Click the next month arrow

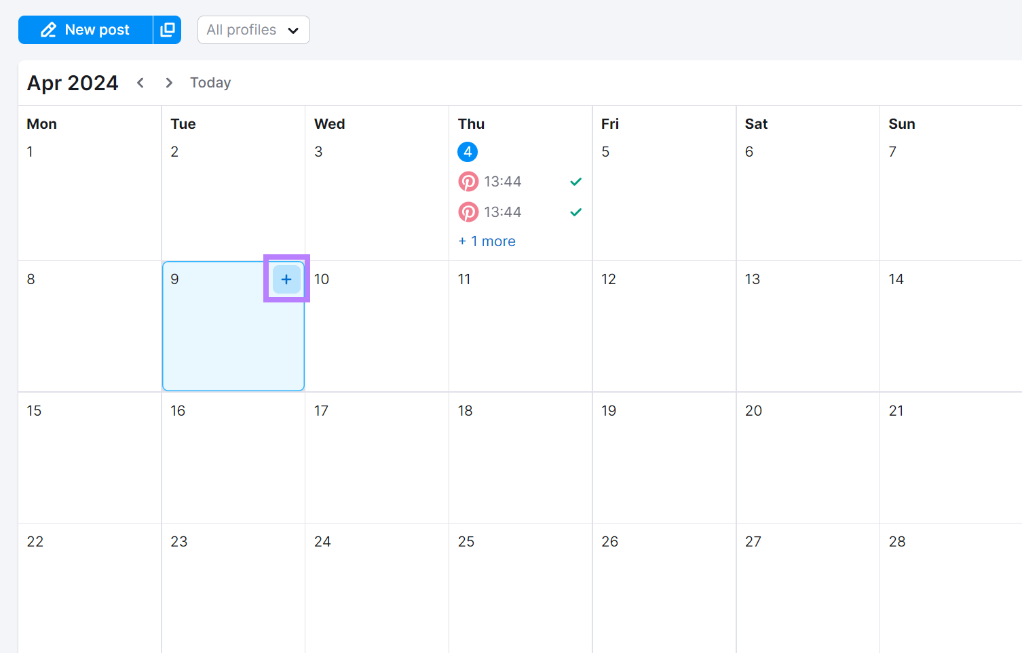(x=168, y=82)
